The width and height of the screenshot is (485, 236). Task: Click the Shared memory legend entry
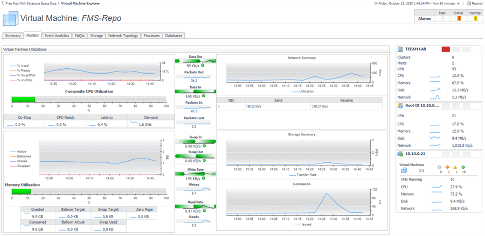click(18, 161)
